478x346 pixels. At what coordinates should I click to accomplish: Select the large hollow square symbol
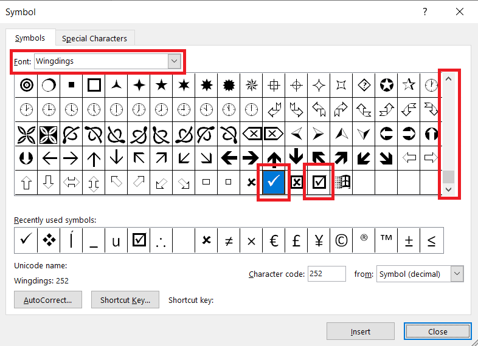point(94,85)
